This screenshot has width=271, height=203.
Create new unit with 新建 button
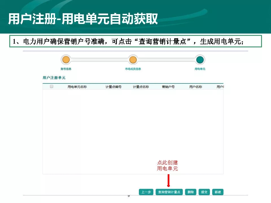(x=218, y=192)
